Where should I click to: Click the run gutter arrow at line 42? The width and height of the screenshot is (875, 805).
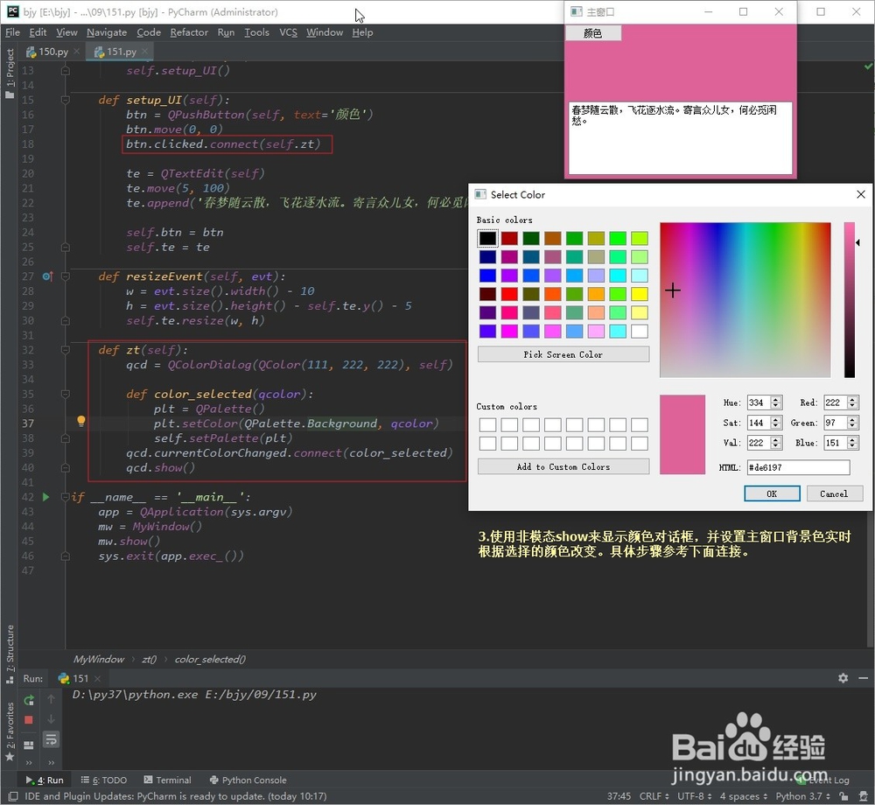pyautogui.click(x=45, y=496)
